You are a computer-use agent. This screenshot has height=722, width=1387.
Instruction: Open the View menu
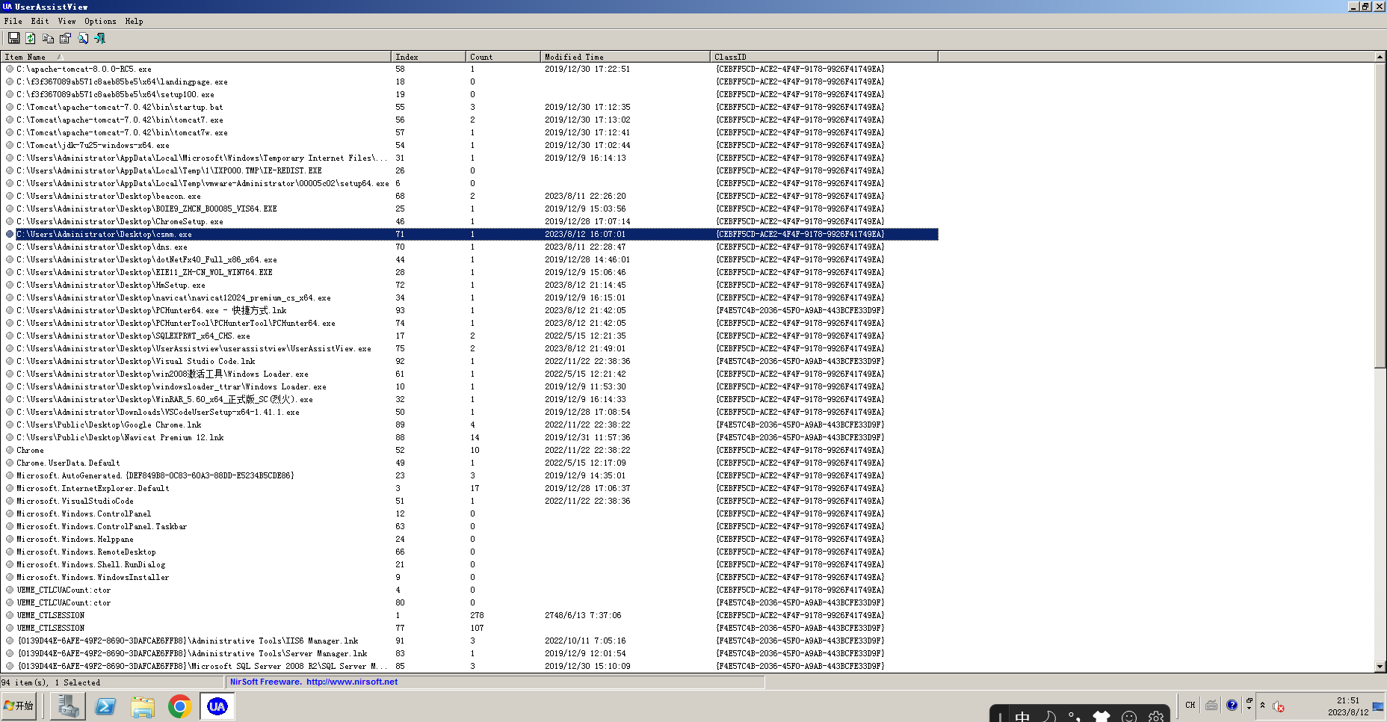(x=67, y=21)
